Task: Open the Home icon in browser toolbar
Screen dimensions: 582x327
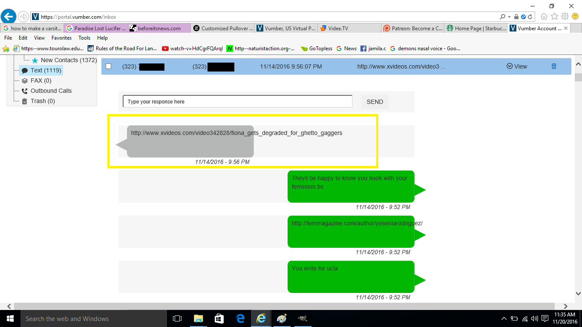Action: 544,17
